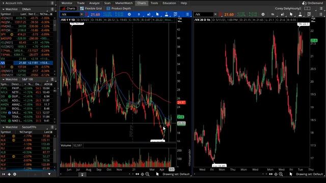The image size is (326, 183).
Task: Select the pointer drawing tool in left chart toolbar
Action: pyautogui.click(x=157, y=14)
